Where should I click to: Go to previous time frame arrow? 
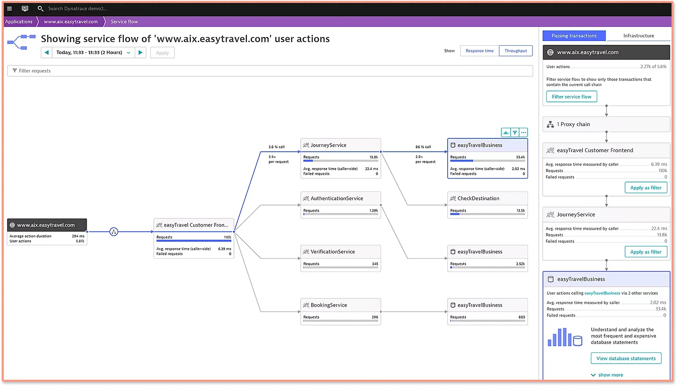coord(47,52)
